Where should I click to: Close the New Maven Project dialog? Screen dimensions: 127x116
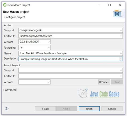pos(120,5)
